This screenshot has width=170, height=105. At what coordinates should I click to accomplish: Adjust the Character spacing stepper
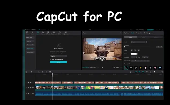136,57
